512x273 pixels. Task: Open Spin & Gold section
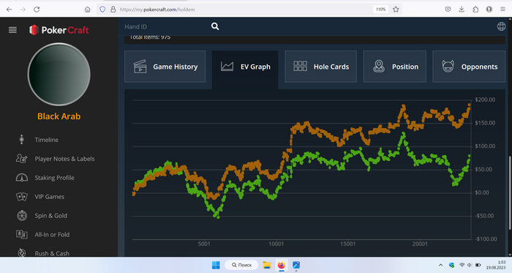pos(51,215)
